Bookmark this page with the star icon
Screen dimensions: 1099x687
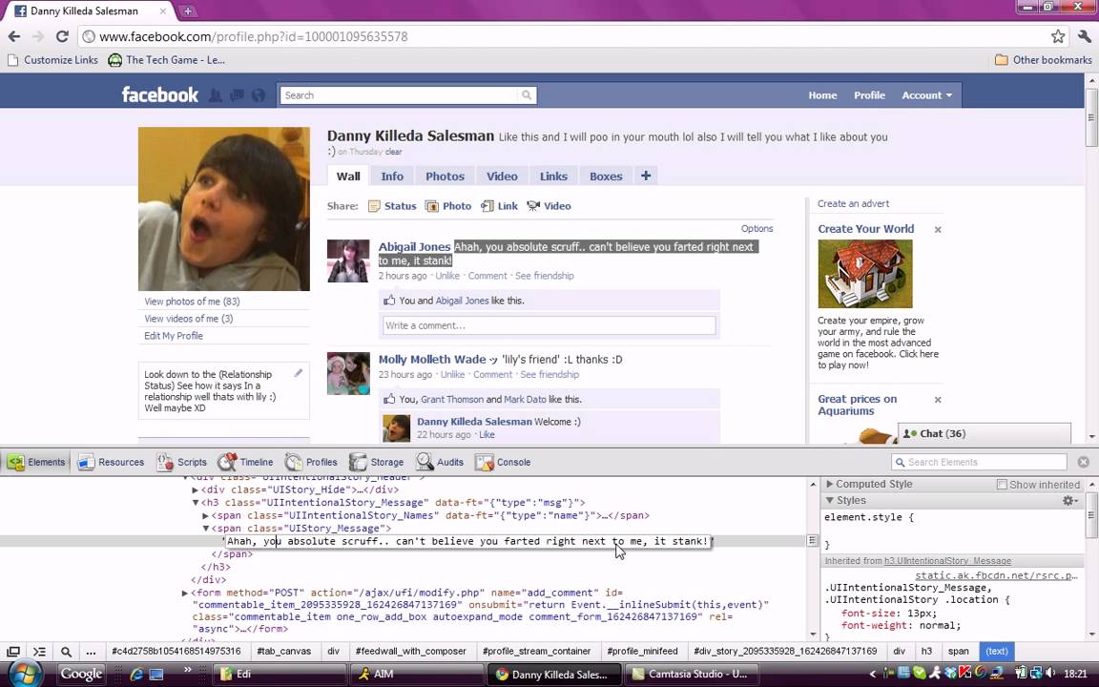pos(1058,36)
